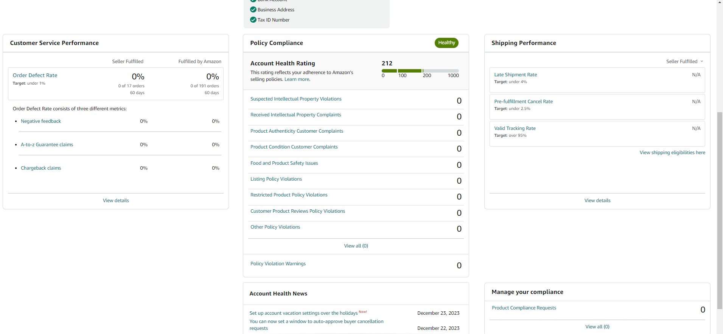The image size is (723, 334).
Task: Click View all (0) under Policy Compliance
Action: 356,246
